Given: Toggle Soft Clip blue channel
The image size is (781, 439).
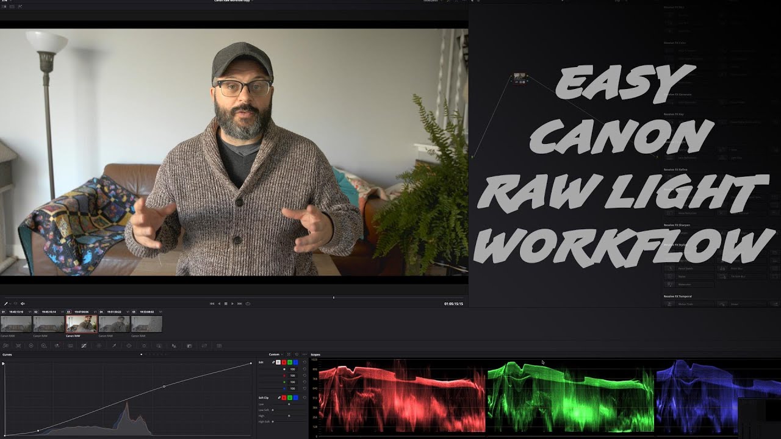Looking at the screenshot, I should tap(295, 398).
